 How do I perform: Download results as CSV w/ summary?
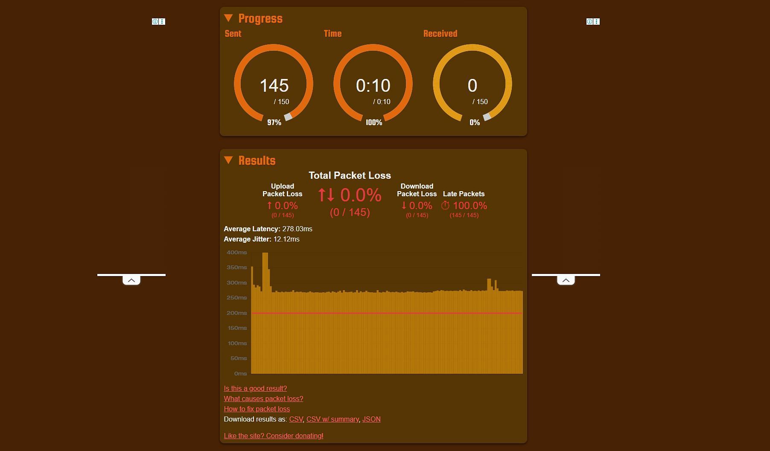[332, 419]
